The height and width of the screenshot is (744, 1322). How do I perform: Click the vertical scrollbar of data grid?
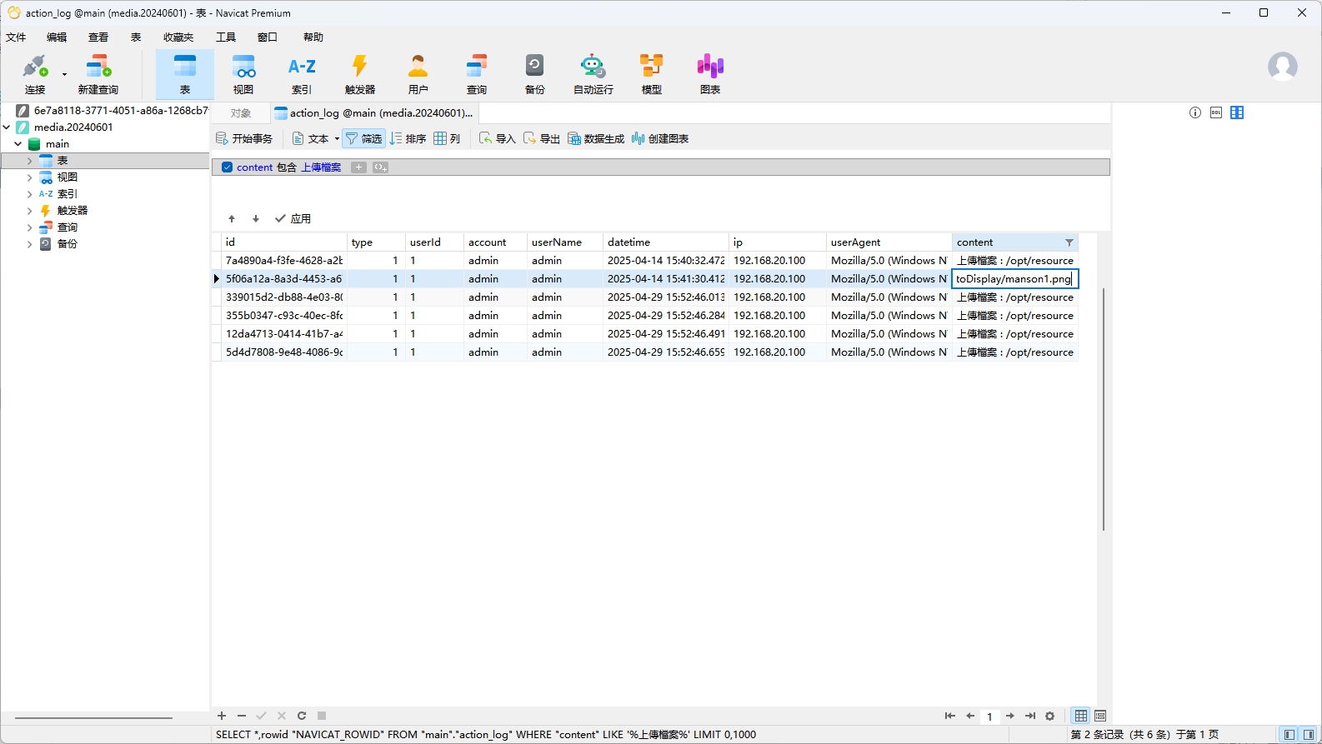click(1104, 408)
